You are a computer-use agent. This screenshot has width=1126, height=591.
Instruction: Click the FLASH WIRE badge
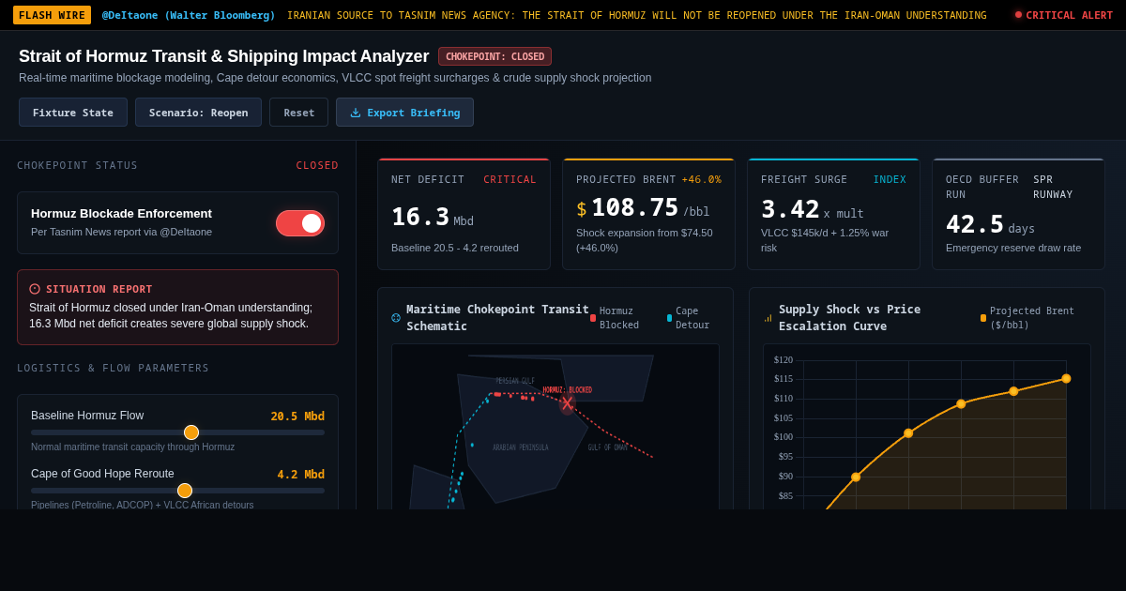pos(52,15)
